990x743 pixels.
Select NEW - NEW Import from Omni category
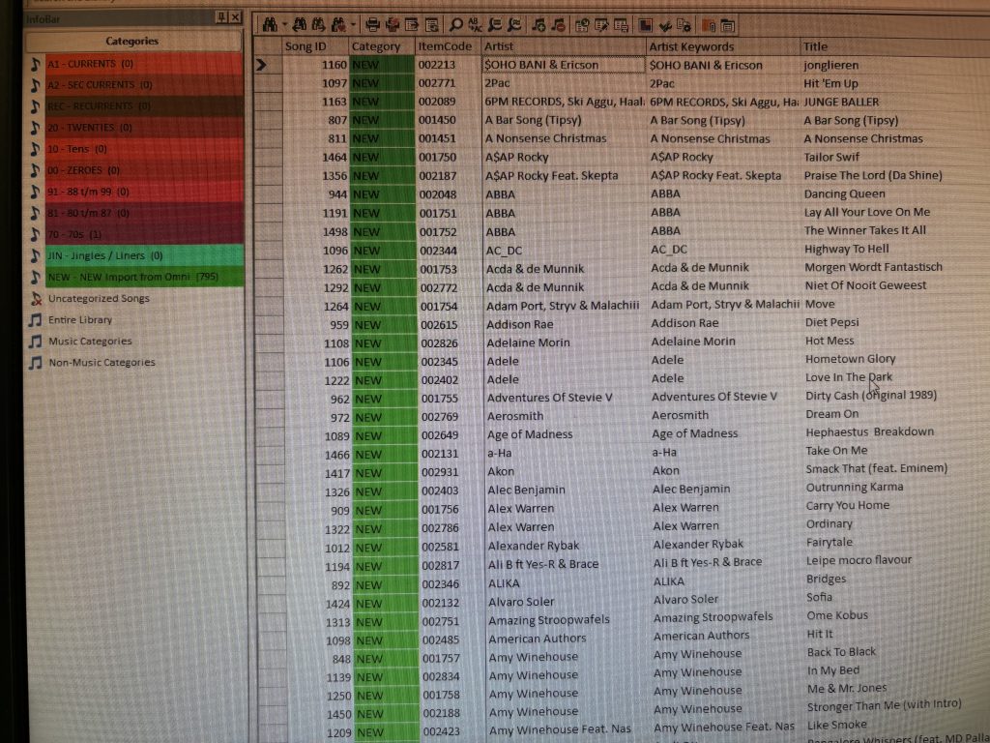144,277
